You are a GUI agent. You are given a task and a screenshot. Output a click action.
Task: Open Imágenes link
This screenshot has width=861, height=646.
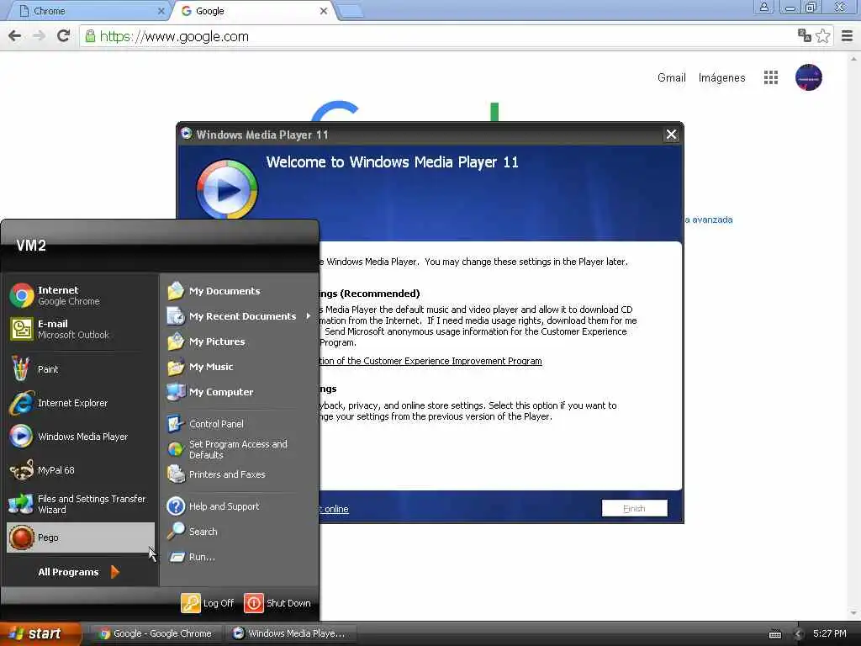point(721,77)
